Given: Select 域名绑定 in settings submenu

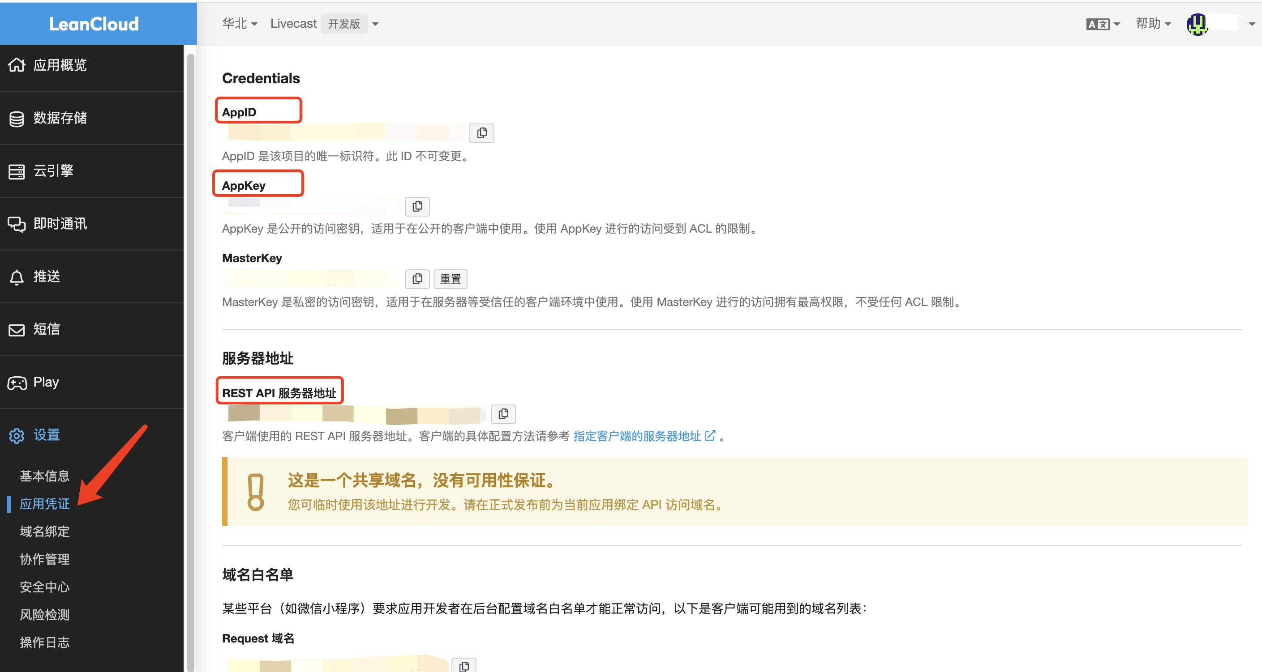Looking at the screenshot, I should (45, 532).
